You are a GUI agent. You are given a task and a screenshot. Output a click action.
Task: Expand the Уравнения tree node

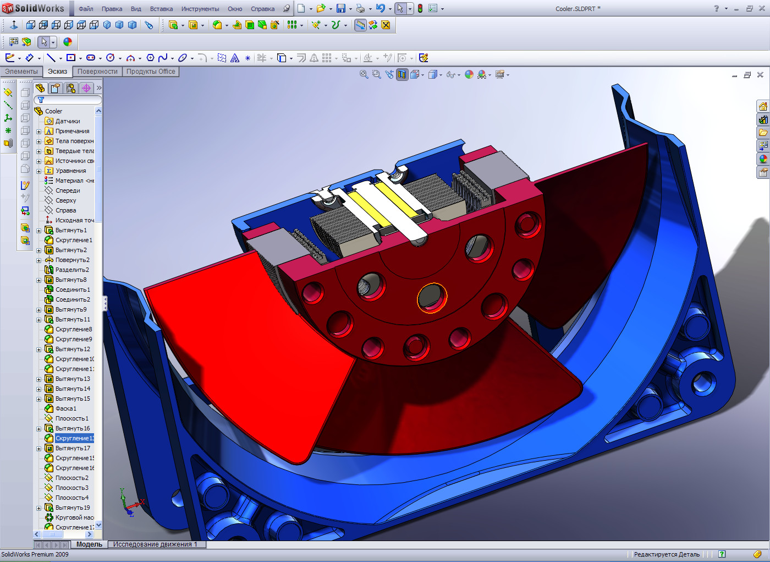[x=38, y=171]
